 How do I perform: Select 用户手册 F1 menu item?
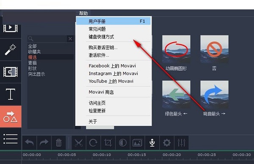coord(113,21)
